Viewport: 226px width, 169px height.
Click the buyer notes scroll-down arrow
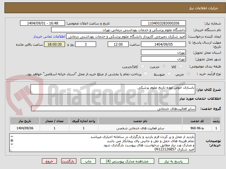click(12, 144)
